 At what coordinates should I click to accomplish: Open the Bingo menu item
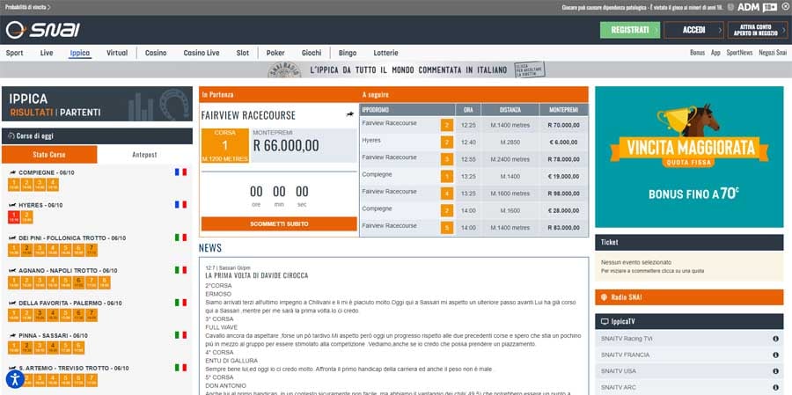click(348, 53)
